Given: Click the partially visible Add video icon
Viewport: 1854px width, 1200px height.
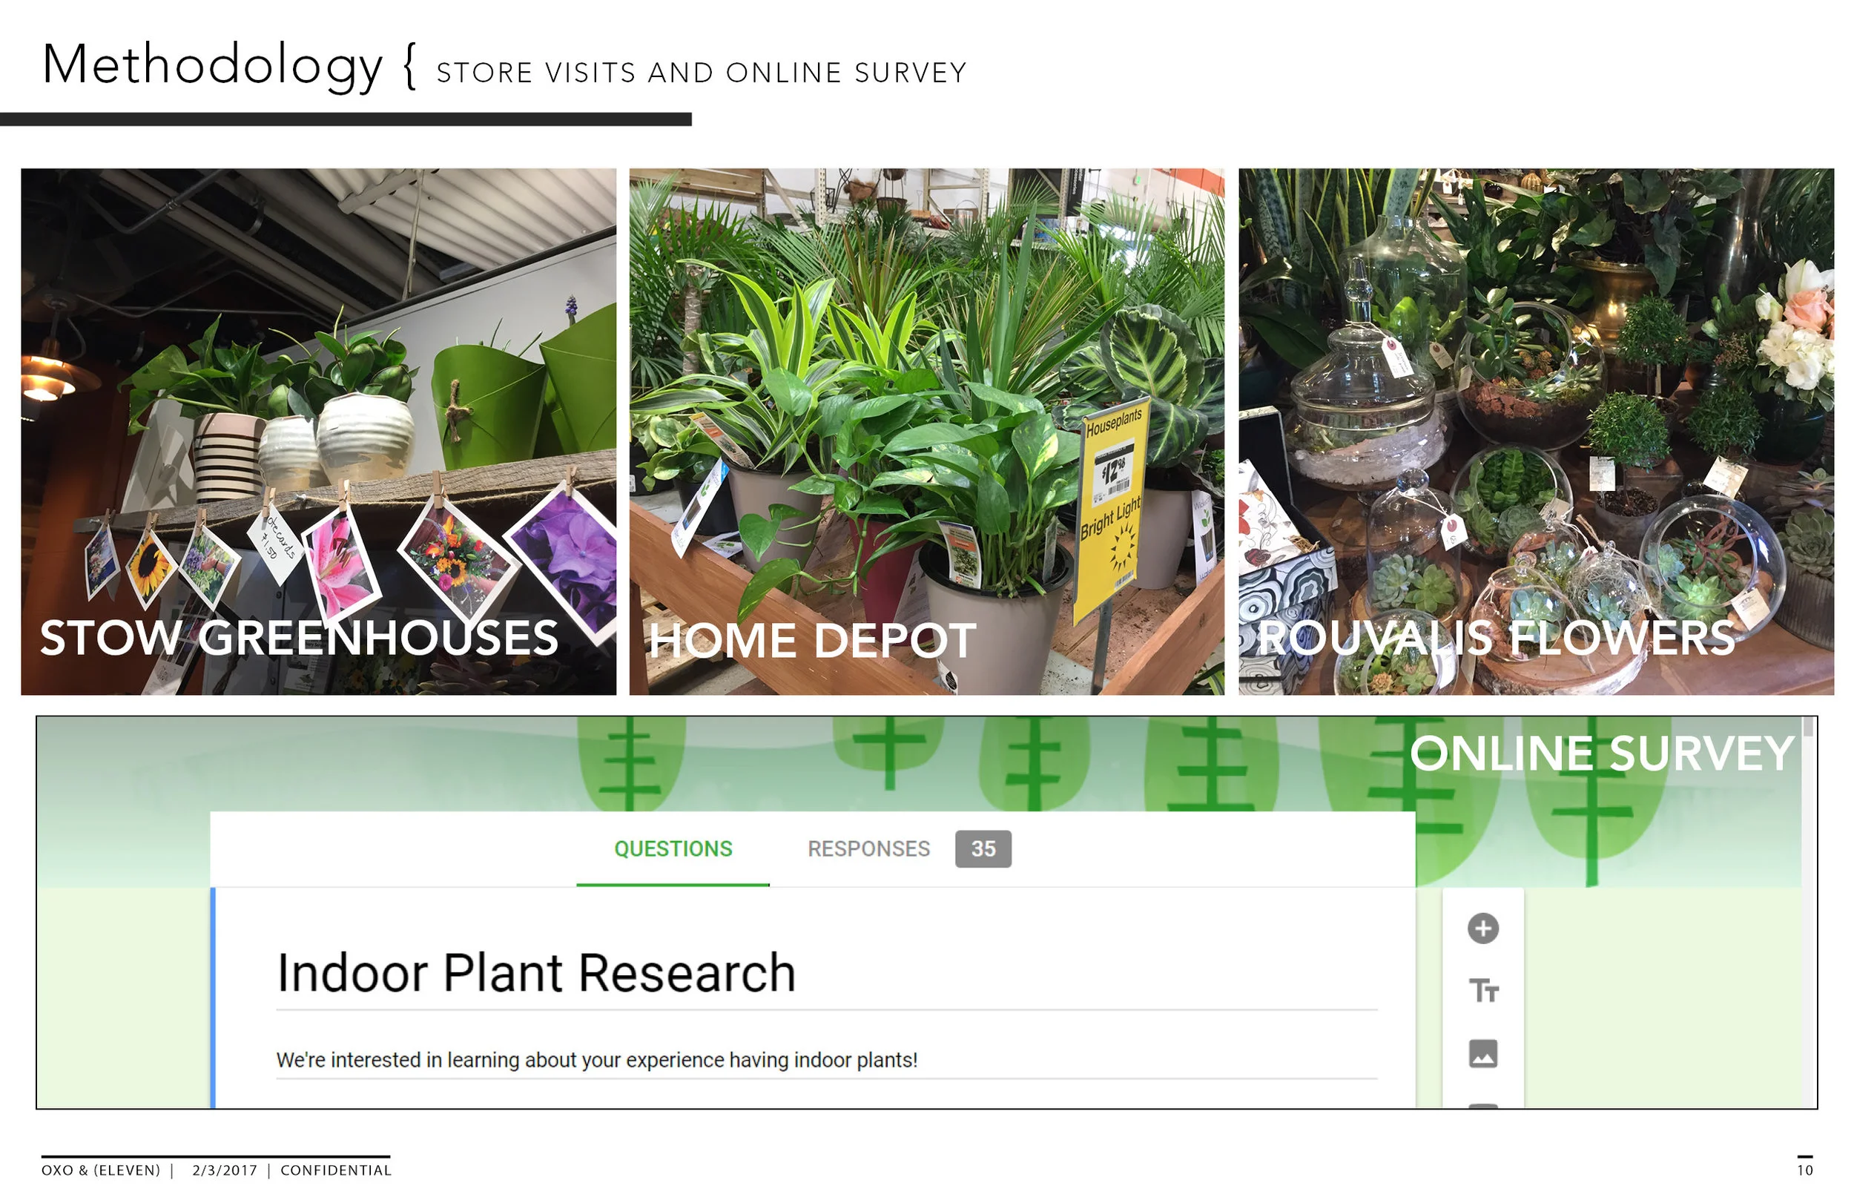Looking at the screenshot, I should click(1482, 1105).
